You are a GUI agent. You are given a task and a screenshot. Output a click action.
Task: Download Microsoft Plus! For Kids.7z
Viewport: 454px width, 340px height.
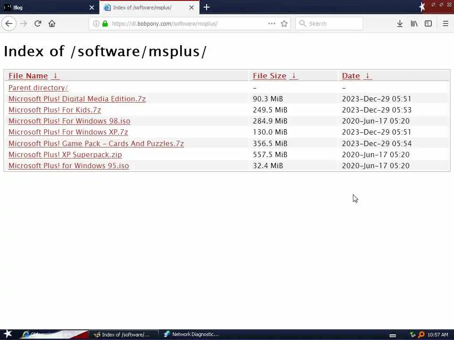tap(55, 110)
